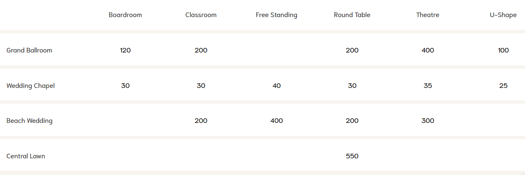Image resolution: width=525 pixels, height=175 pixels.
Task: Click Grand Ballroom's U-Shape capacity of 100
Action: pyautogui.click(x=503, y=50)
